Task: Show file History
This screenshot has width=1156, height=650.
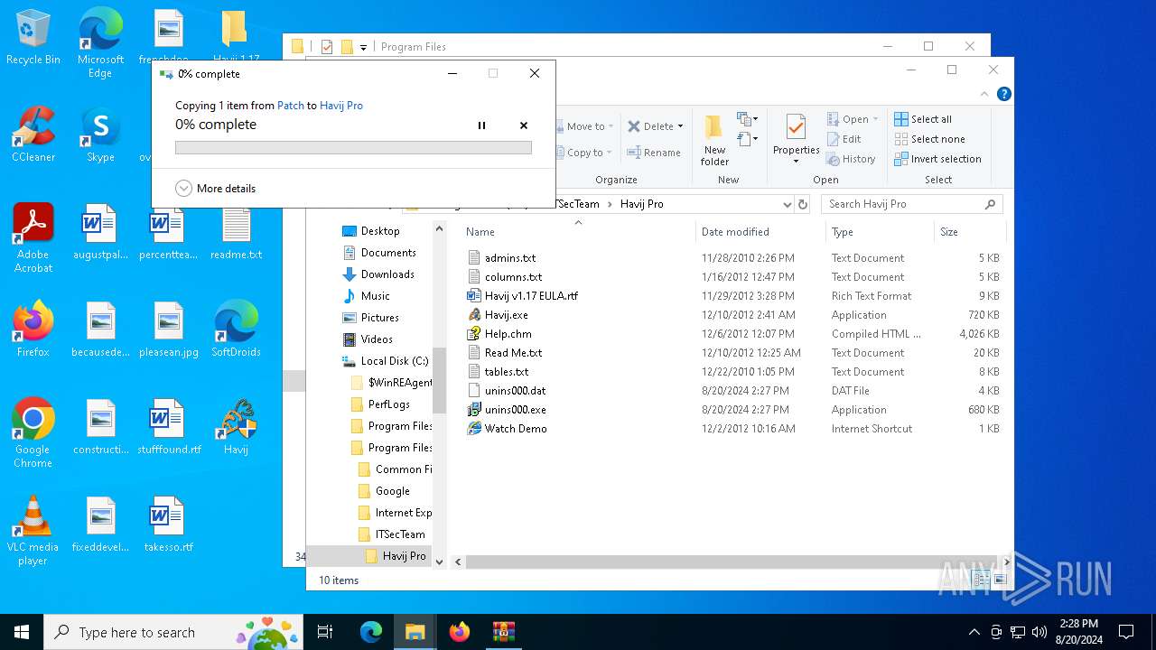Action: (x=851, y=159)
